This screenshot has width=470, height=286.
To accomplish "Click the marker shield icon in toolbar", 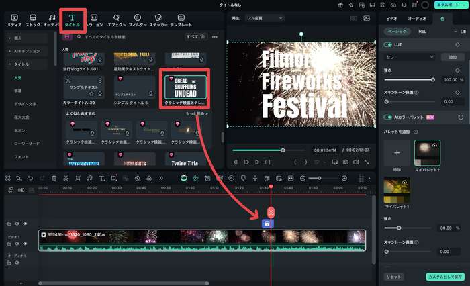I will tap(243, 178).
